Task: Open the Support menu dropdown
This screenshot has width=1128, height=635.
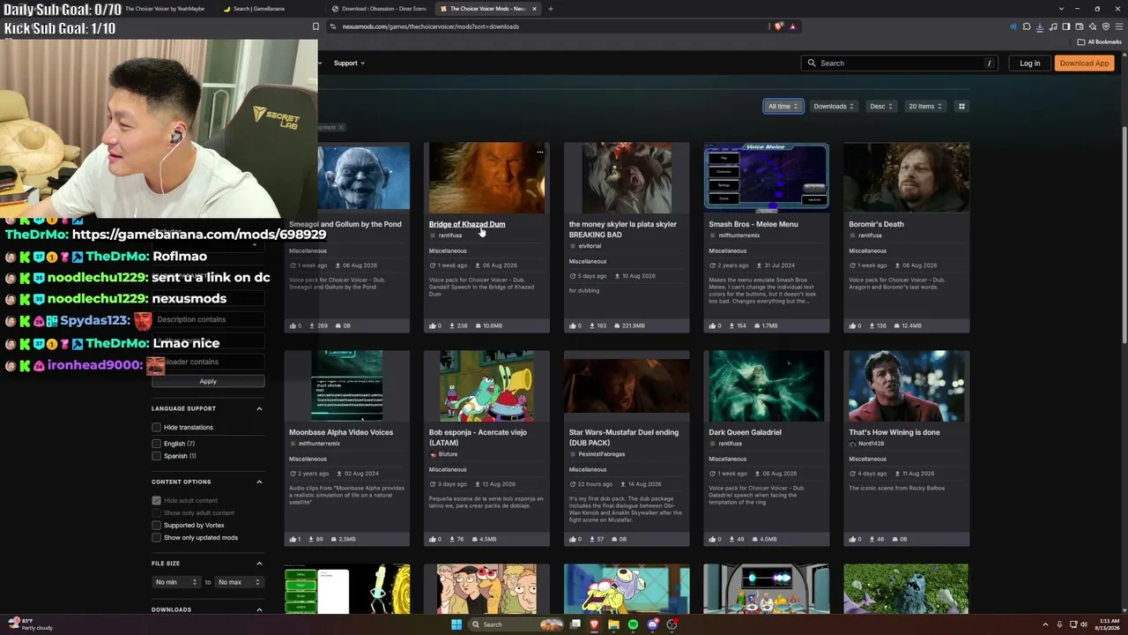Action: click(x=349, y=63)
